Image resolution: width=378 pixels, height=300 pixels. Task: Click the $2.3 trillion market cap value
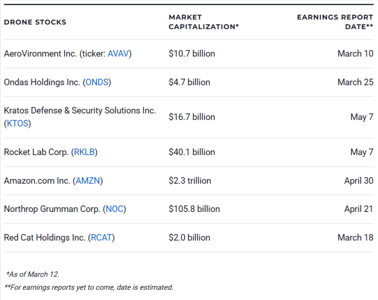(190, 181)
